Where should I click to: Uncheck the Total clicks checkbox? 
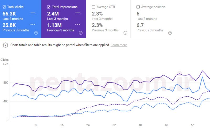pyautogui.click(x=4, y=7)
